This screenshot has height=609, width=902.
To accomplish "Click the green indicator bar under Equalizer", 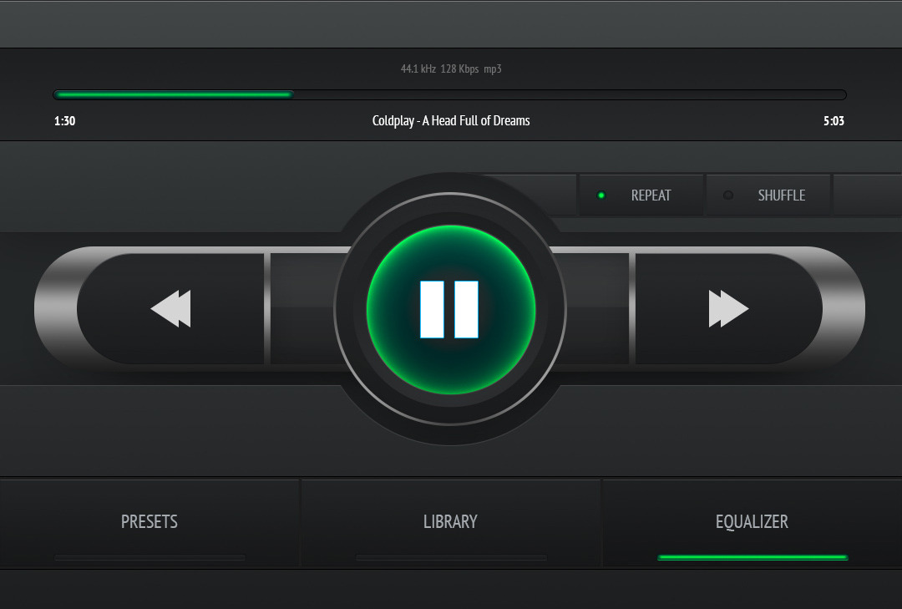I will coord(753,557).
